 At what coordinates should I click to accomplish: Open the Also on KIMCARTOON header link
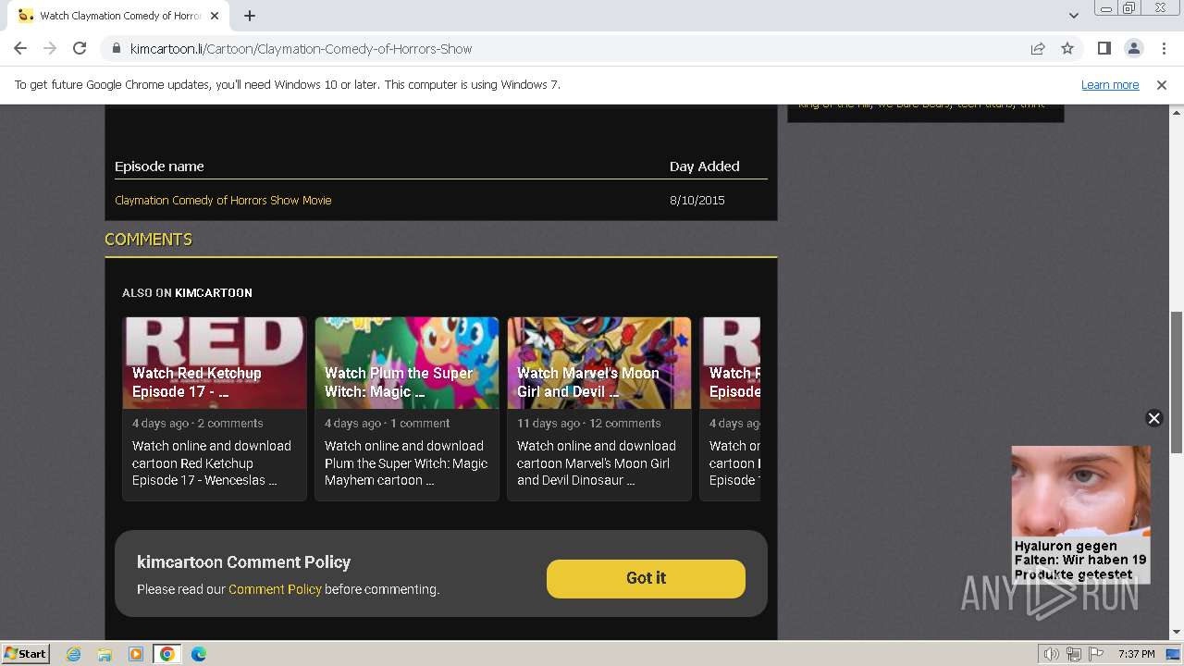click(187, 292)
